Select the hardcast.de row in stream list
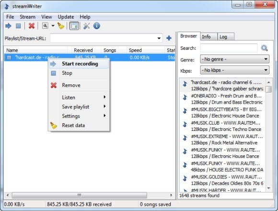Screen dimensions: 278x211 coord(90,57)
